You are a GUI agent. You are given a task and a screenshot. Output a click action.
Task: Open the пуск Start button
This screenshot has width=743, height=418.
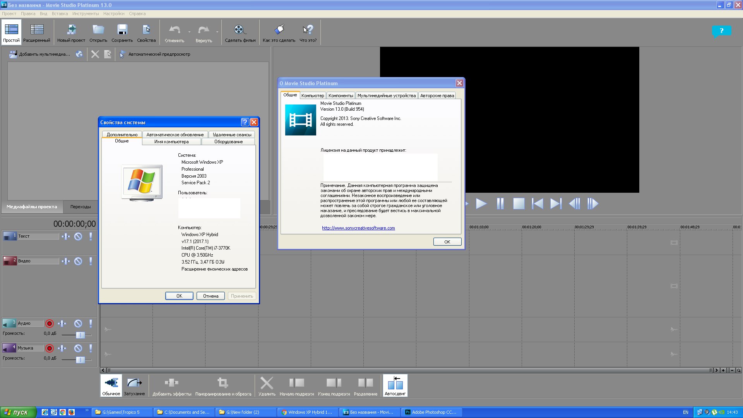tap(18, 412)
